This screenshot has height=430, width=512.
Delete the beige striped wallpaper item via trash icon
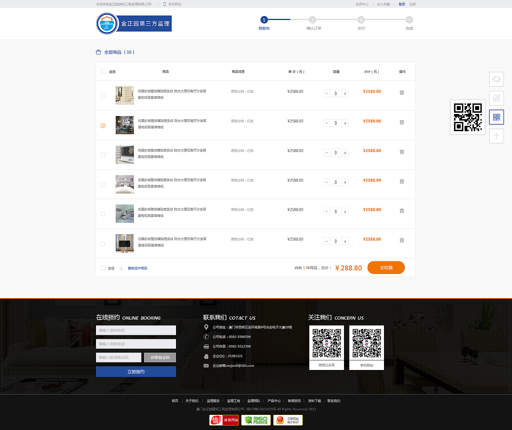pos(402,92)
